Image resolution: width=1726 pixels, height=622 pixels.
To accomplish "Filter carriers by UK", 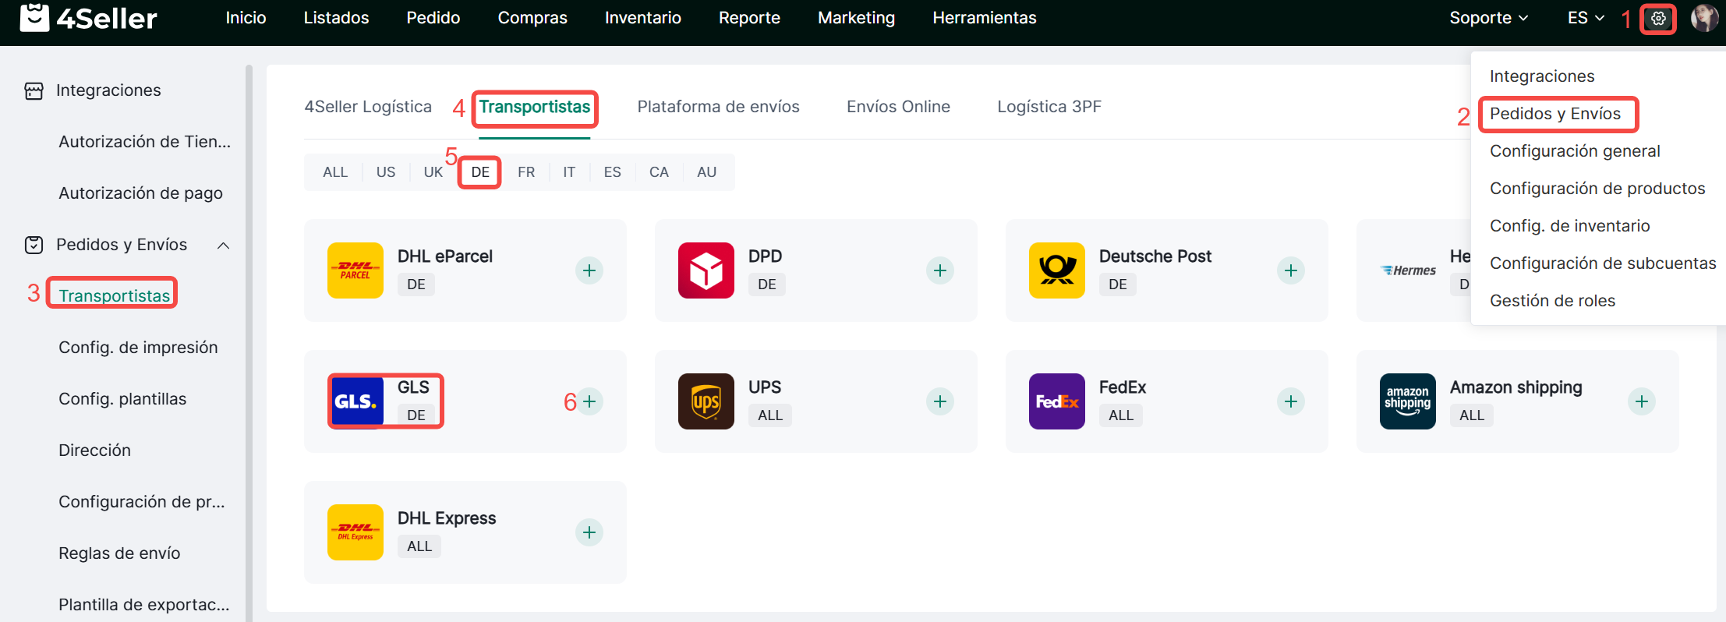I will [433, 172].
